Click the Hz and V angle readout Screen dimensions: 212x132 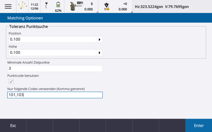pyautogui.click(x=161, y=7)
